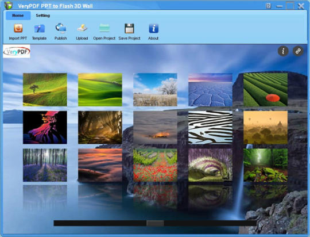Open the About info icon
Image resolution: width=310 pixels, height=237 pixels.
pos(153,28)
